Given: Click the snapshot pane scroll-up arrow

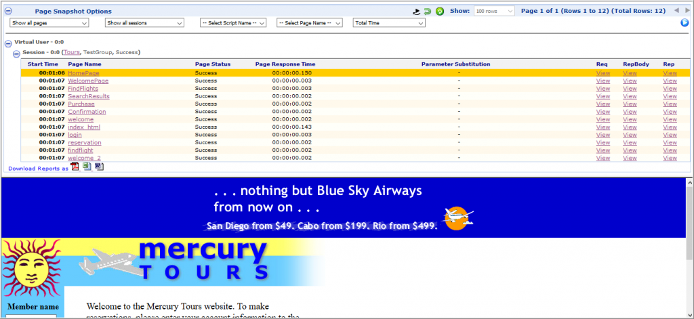Looking at the screenshot, I should tap(689, 182).
